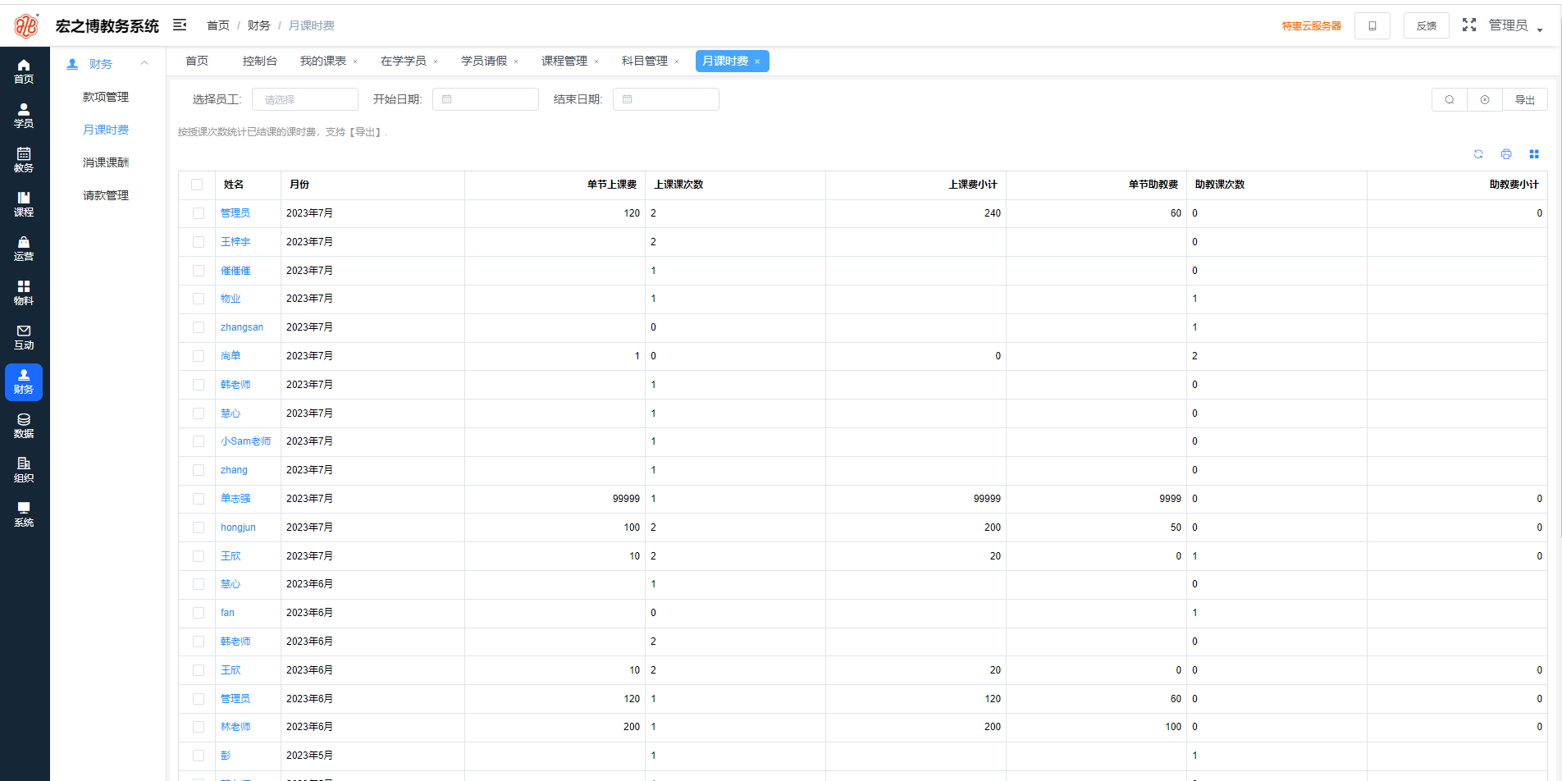The width and height of the screenshot is (1562, 781).
Task: Click the 导出 export button
Action: coord(1525,100)
